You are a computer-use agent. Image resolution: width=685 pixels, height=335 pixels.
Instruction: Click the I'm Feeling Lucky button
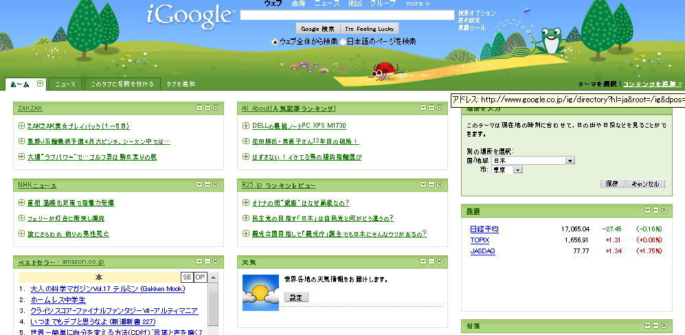click(x=370, y=29)
